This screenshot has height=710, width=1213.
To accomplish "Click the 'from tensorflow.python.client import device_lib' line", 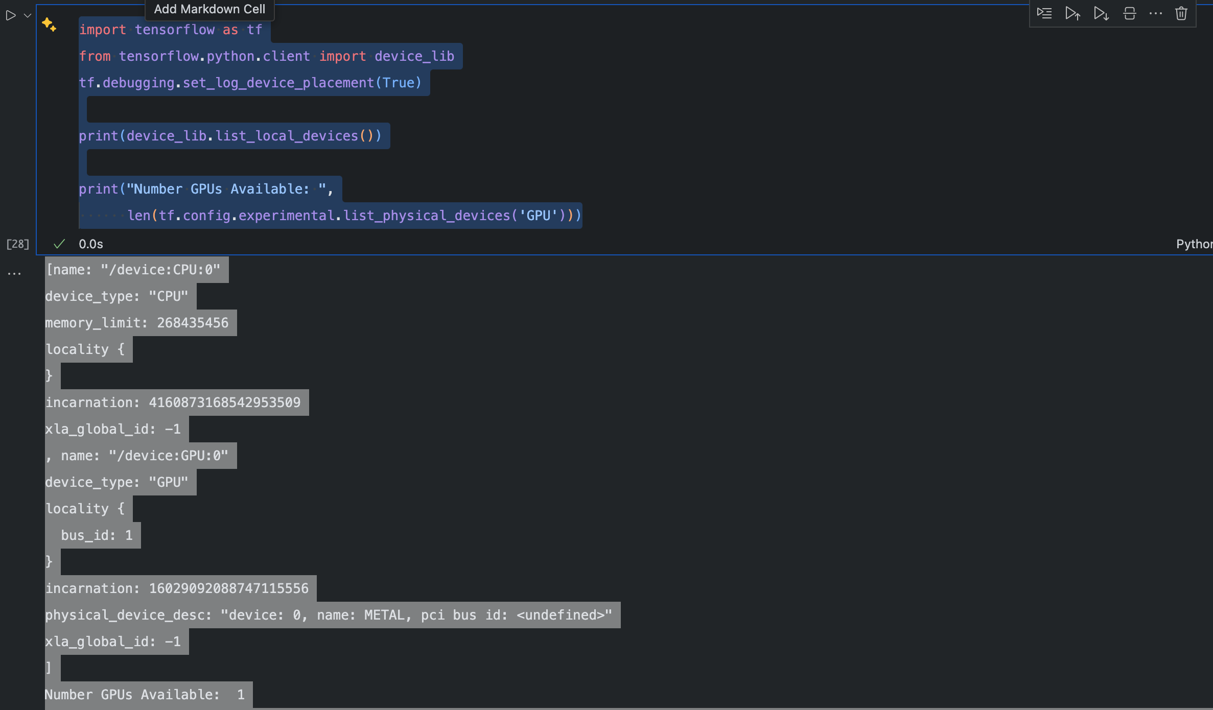I will click(267, 56).
